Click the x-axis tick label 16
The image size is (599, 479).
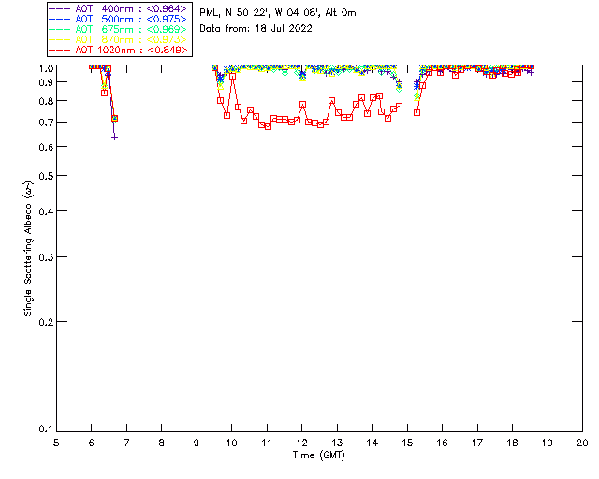tap(443, 443)
